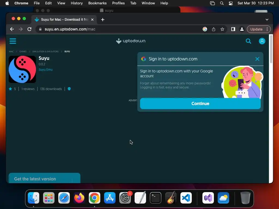279x209 pixels.
Task: Click the Suyu app icon thumbnail
Action: point(22,69)
